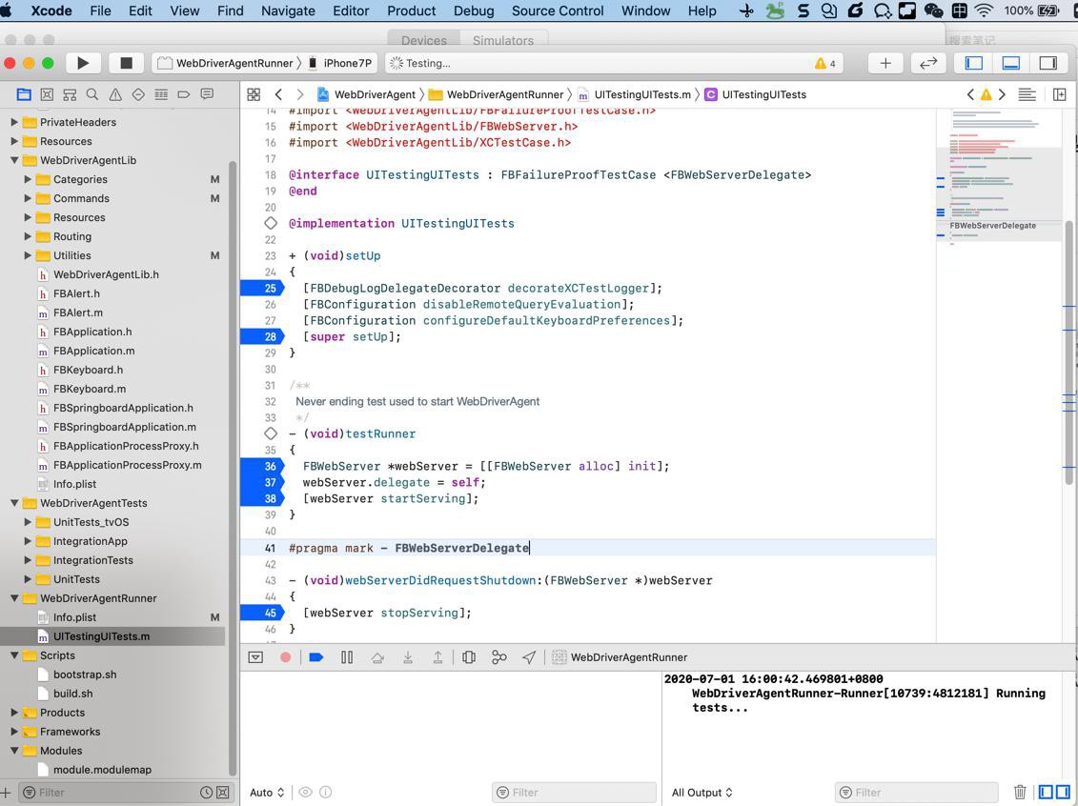Open the Symbol navigator icon
The width and height of the screenshot is (1078, 806).
tap(70, 95)
